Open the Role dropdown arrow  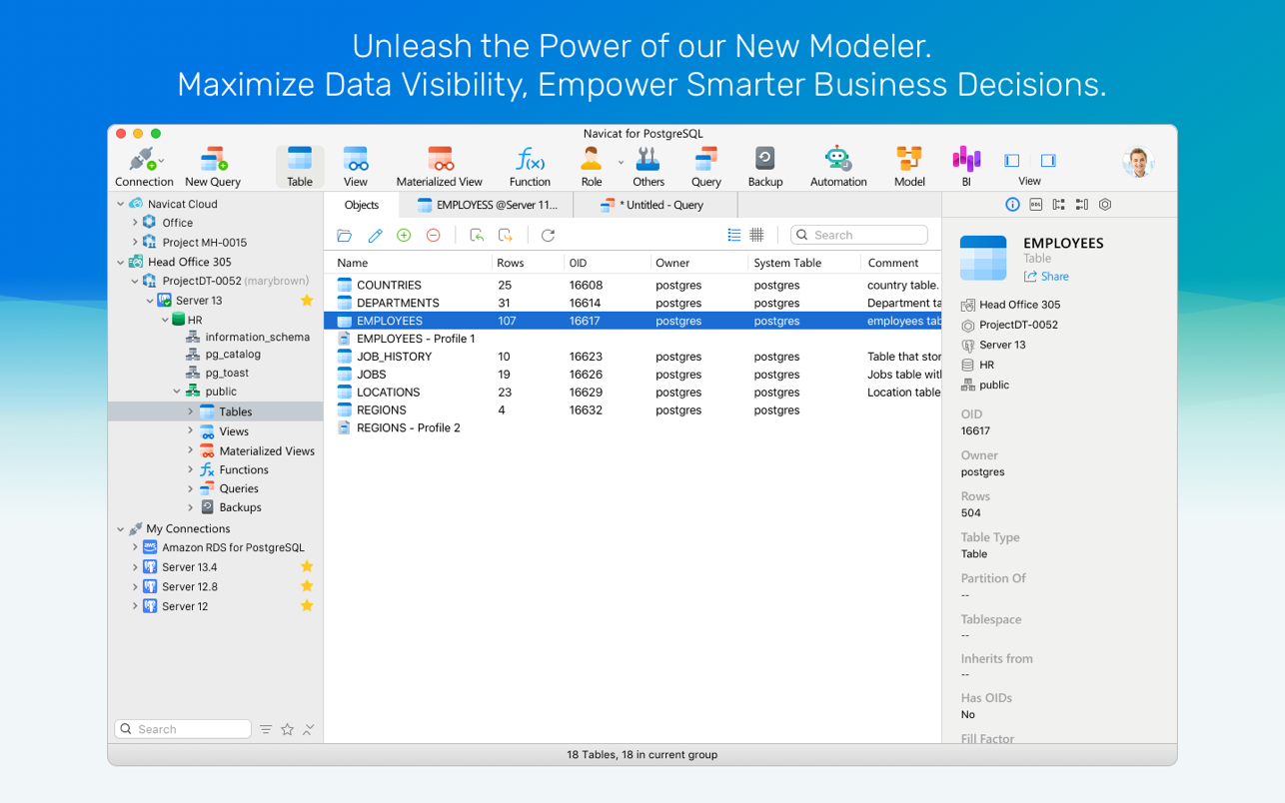coord(621,162)
